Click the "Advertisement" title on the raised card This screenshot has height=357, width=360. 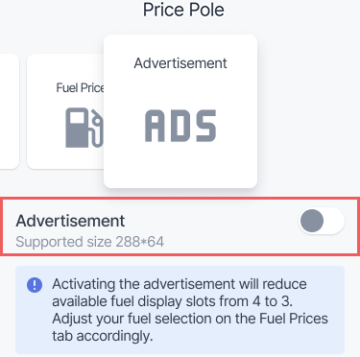180,63
